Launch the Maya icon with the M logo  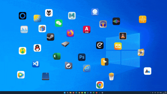(x=72, y=16)
